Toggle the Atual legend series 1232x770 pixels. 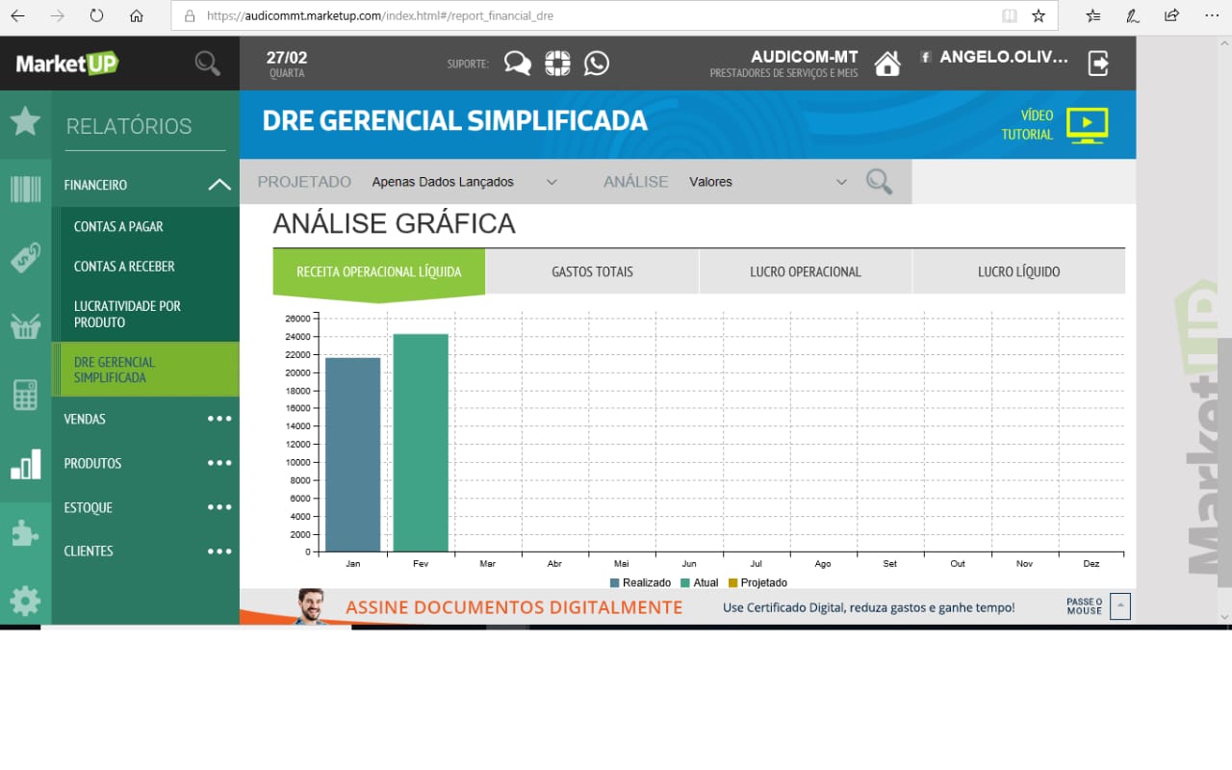(699, 582)
